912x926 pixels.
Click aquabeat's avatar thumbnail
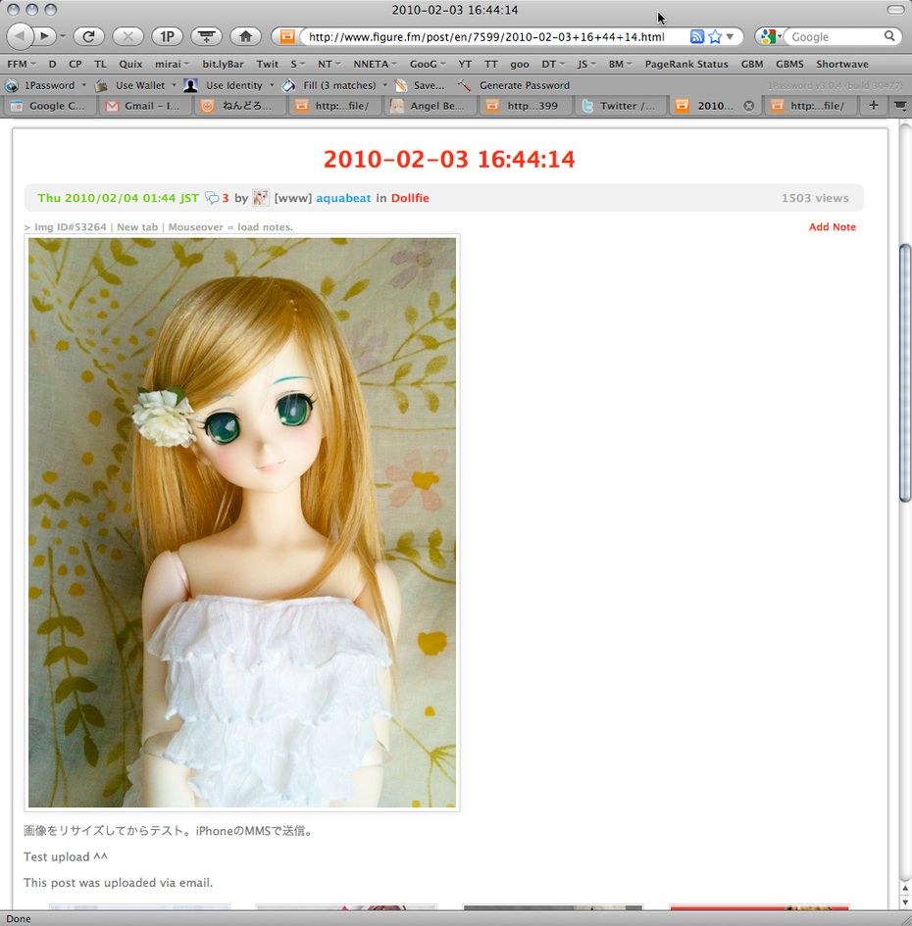click(261, 198)
